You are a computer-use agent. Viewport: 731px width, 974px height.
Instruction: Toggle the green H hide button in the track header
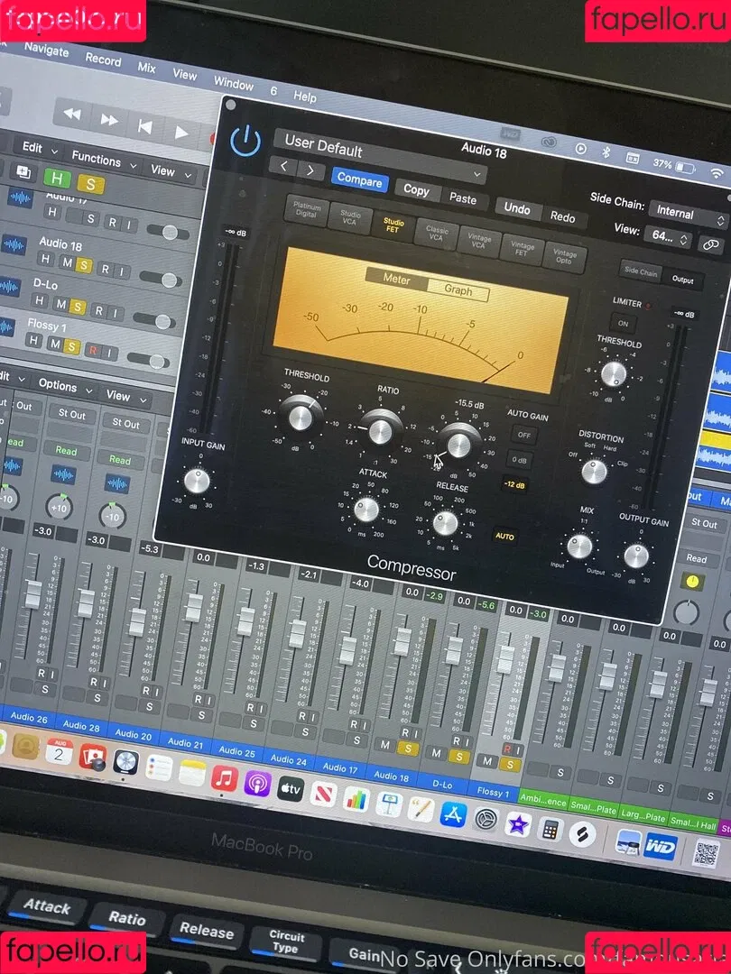[x=57, y=179]
